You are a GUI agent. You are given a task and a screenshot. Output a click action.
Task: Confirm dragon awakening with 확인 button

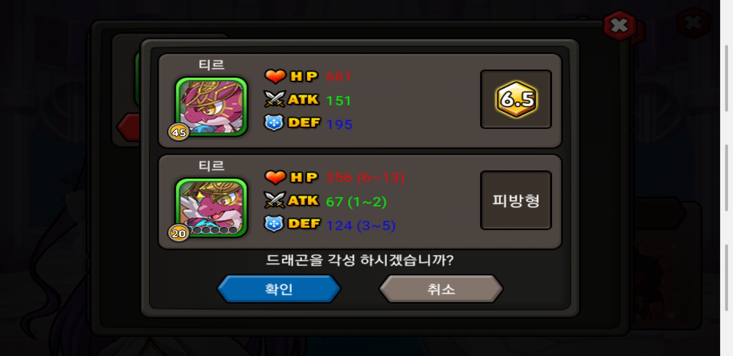coord(279,289)
